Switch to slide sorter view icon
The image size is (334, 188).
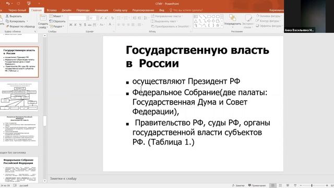point(280,185)
